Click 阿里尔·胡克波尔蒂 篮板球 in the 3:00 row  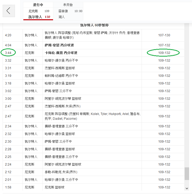pos(63,99)
